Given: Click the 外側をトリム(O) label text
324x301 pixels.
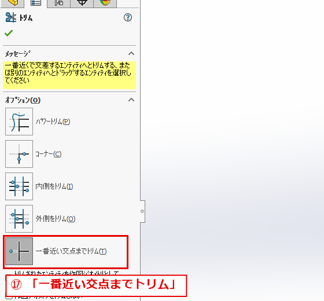Looking at the screenshot, I should [x=56, y=219].
